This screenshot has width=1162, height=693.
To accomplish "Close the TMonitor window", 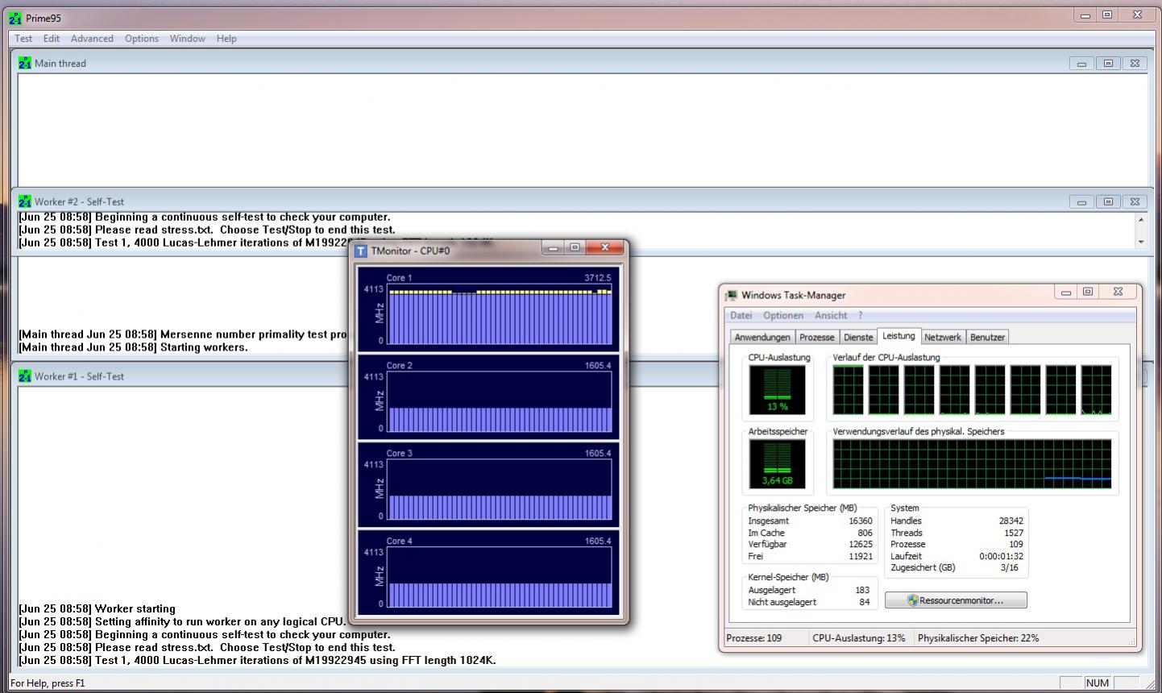I will tap(604, 247).
